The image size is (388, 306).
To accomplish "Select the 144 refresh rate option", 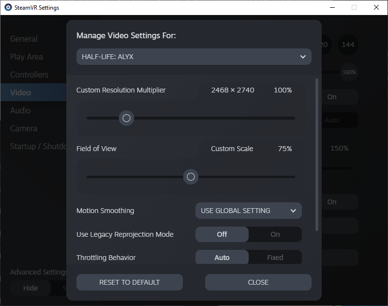I will 348,45.
